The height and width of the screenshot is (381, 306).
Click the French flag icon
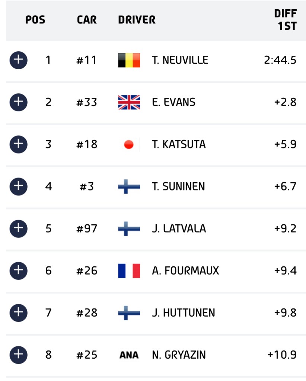tap(129, 271)
